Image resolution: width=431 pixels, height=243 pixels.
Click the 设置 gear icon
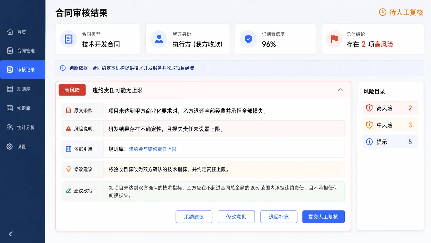[x=10, y=146]
